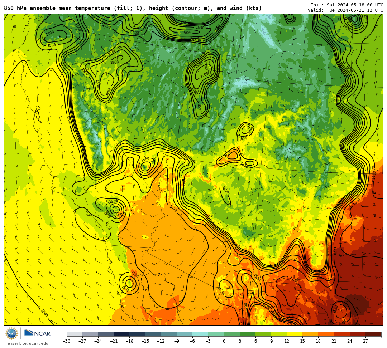Pick the dark red 24 to 27 swatch
This screenshot has width=387, height=348.
point(358,334)
